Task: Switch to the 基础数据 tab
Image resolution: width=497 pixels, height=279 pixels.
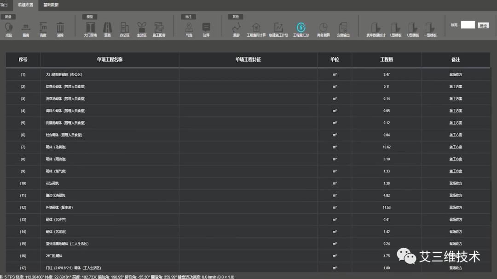Action: pos(51,5)
